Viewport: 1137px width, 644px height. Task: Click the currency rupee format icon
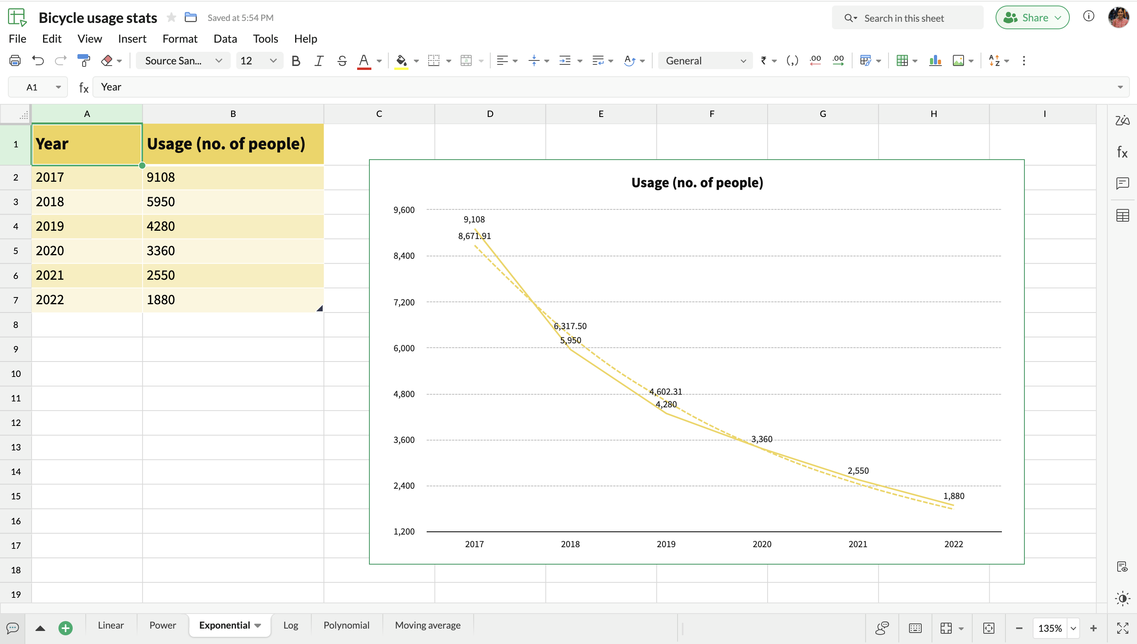pos(764,60)
